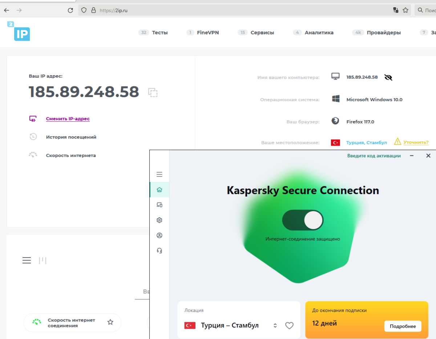Click the Firefox 117.0 text

click(360, 122)
